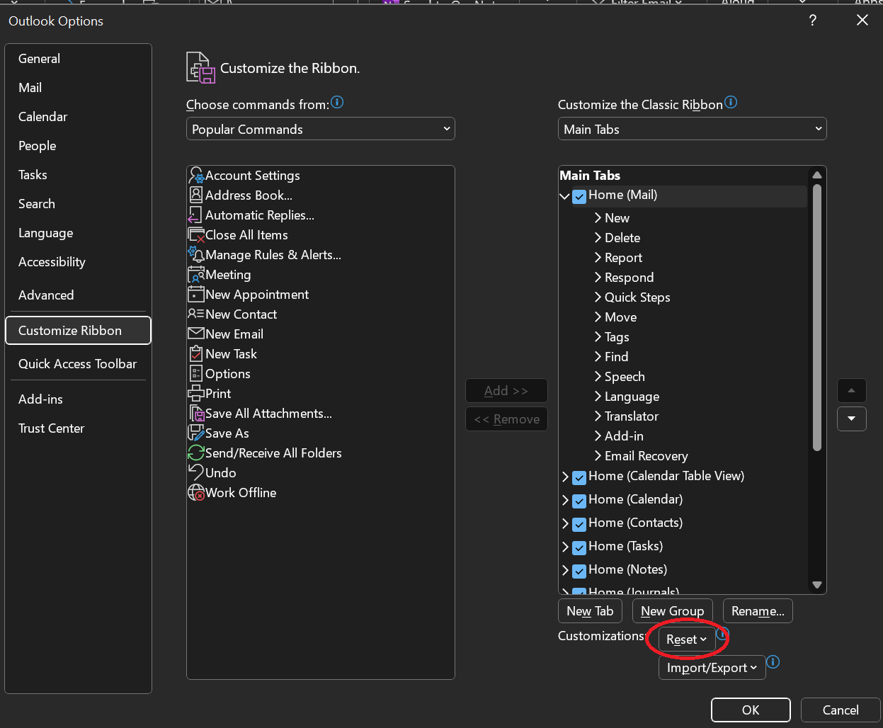Click the scroll up arrow of tabs list
This screenshot has height=728, width=883.
tap(817, 175)
